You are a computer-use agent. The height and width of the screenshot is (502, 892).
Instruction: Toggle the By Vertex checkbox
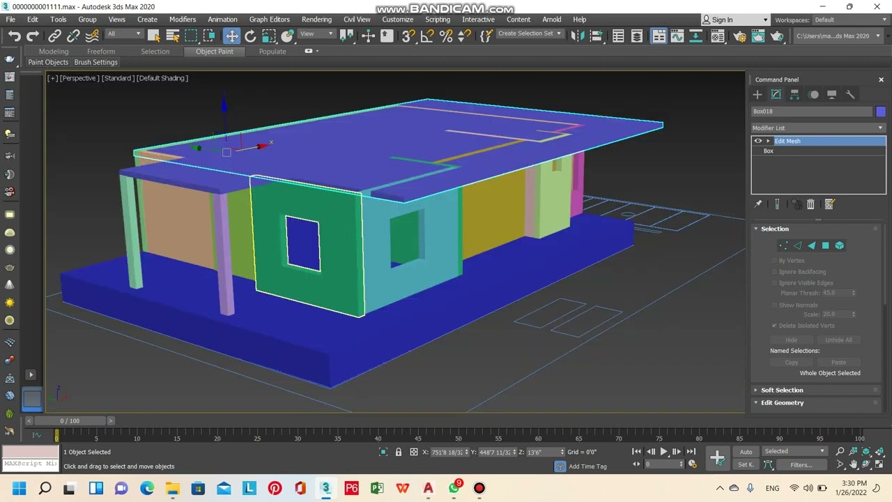coord(774,261)
